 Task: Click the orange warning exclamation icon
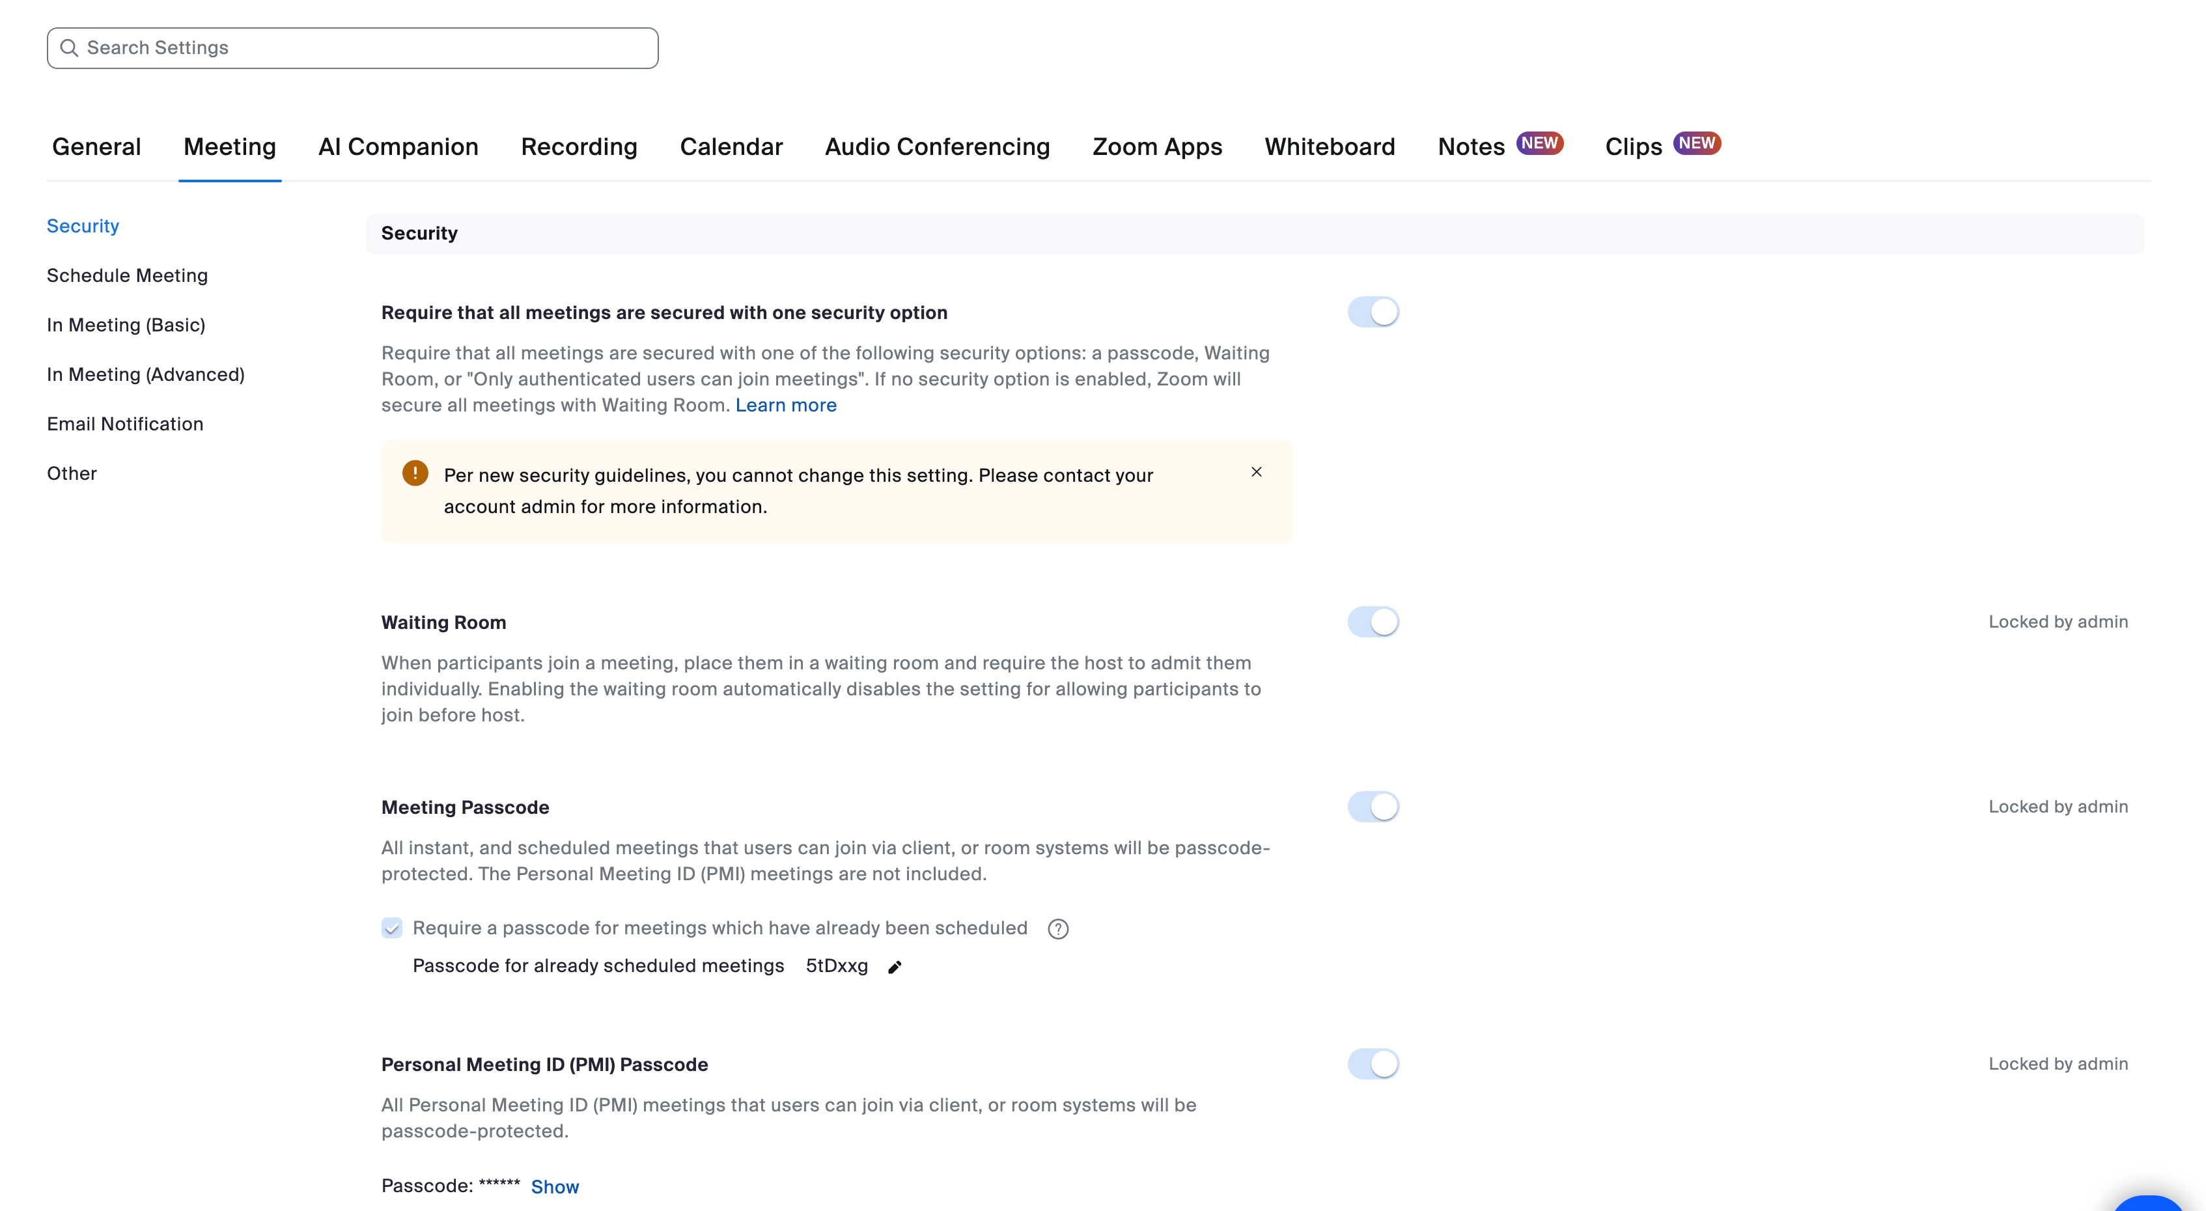click(x=415, y=473)
